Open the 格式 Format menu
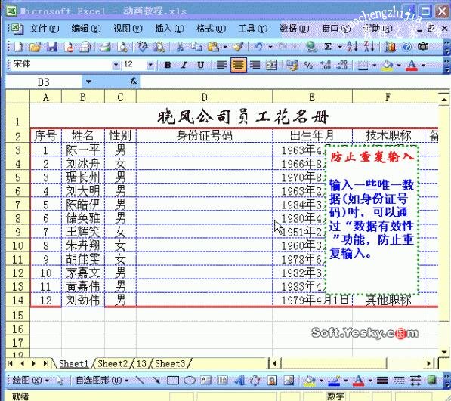 coord(211,29)
